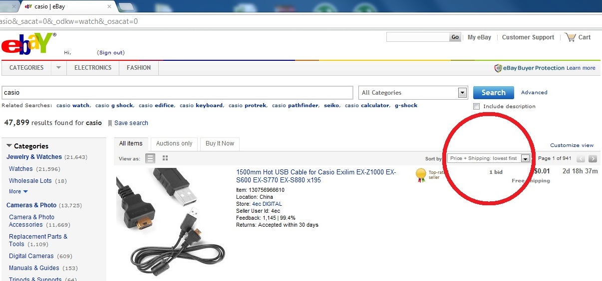Enable Include description checkbox
The image size is (602, 281).
477,106
